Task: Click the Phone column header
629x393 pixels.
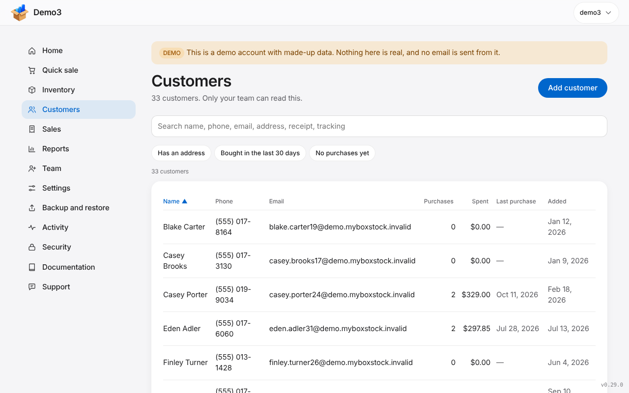Action: click(x=224, y=201)
